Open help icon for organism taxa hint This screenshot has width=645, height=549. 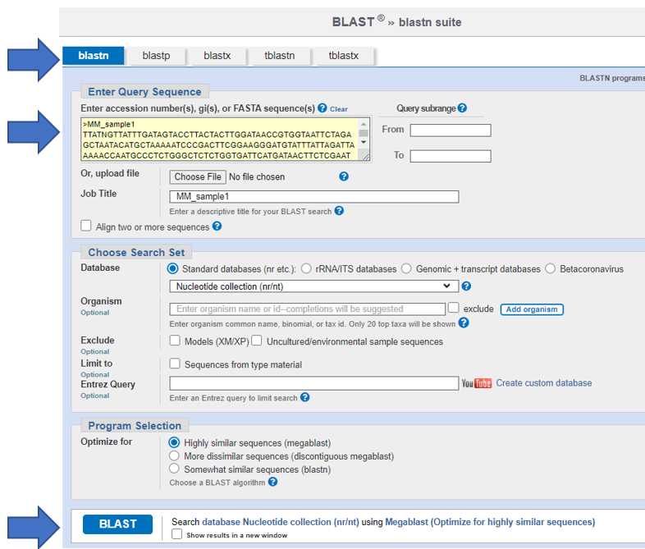click(464, 323)
